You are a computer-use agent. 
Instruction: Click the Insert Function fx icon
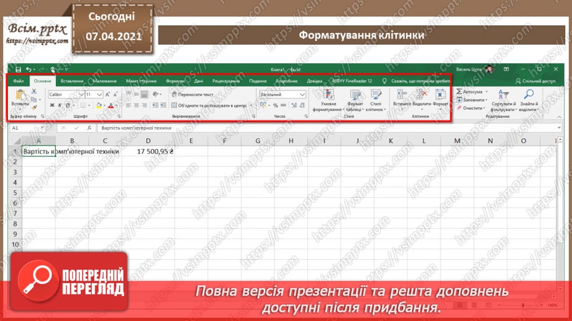pyautogui.click(x=89, y=128)
